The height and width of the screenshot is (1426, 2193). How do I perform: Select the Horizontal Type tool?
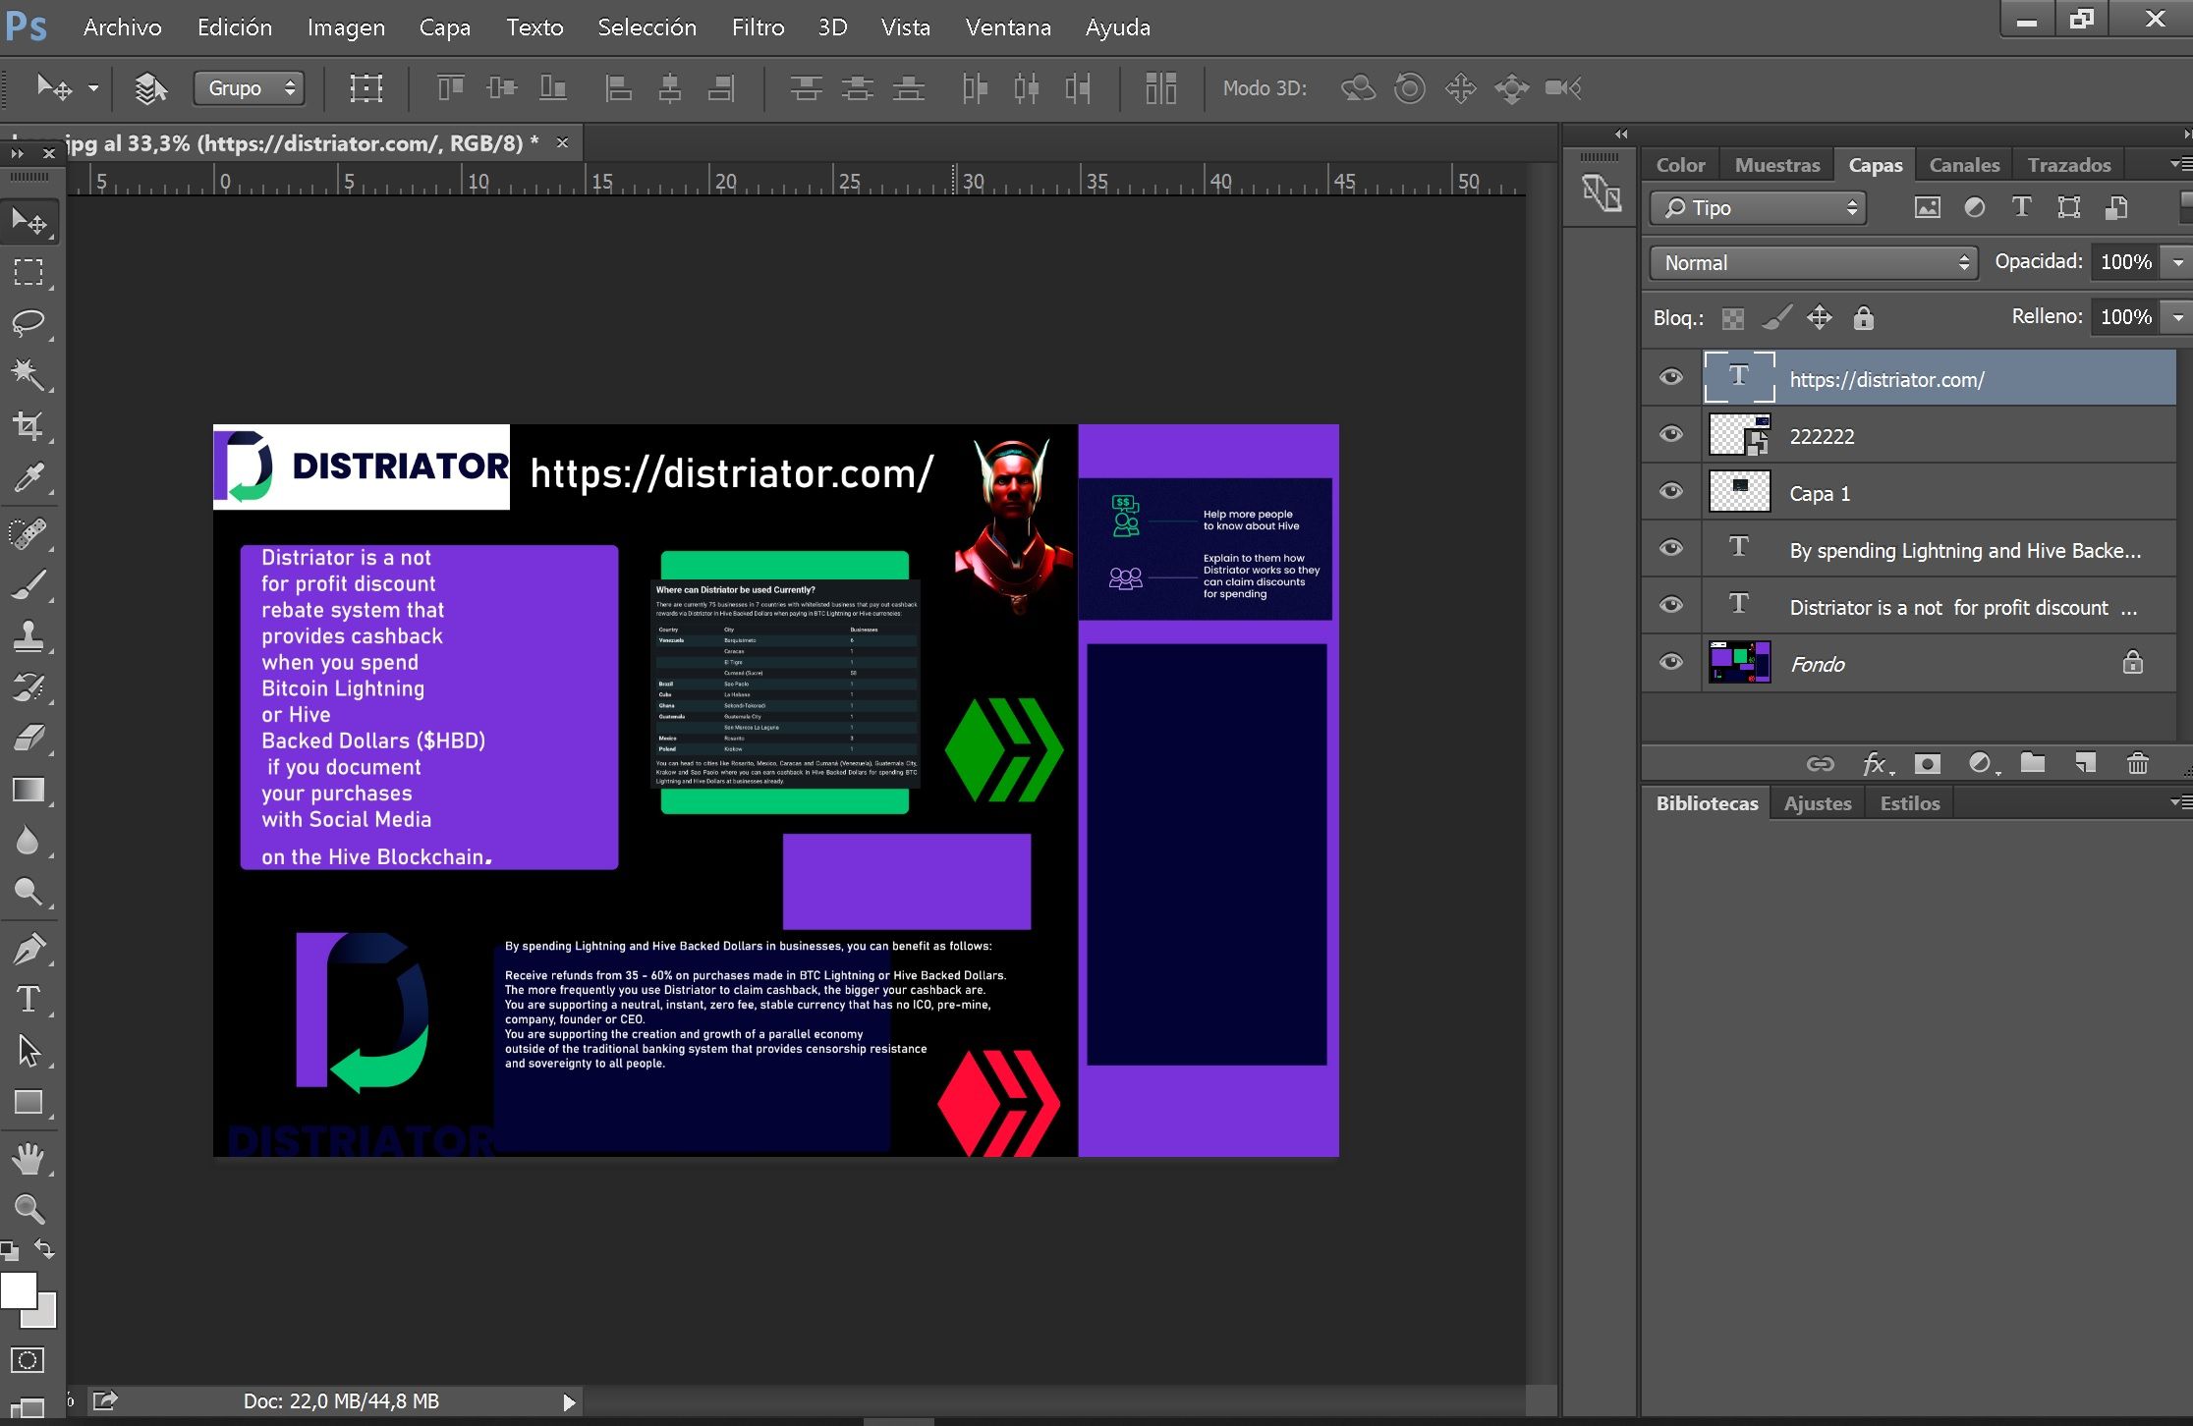(x=28, y=1000)
